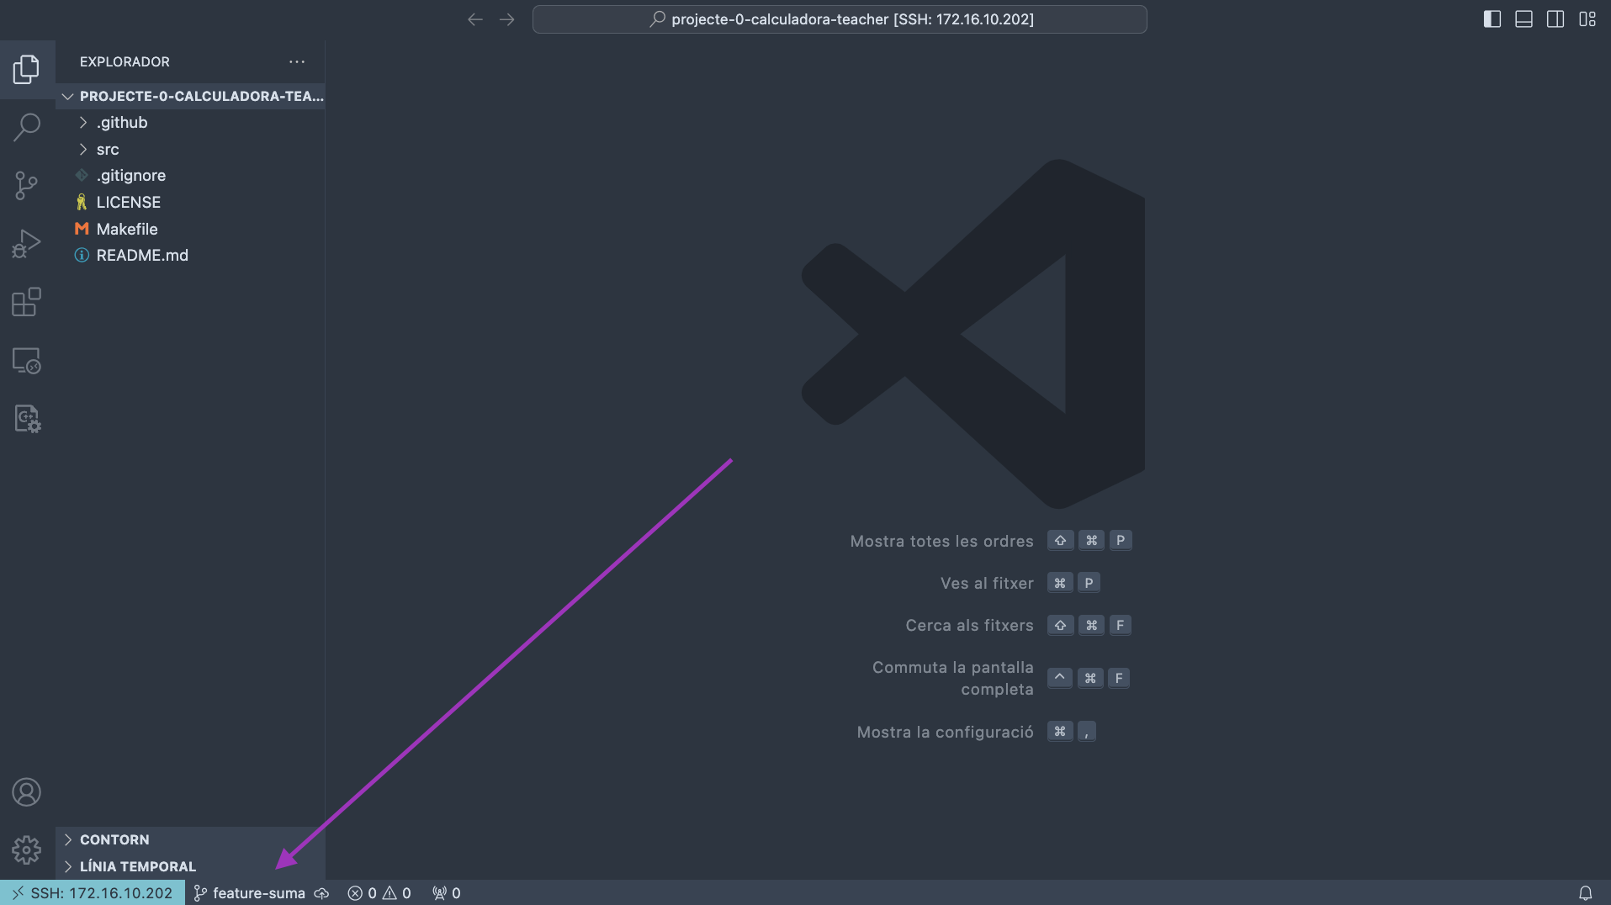Open the Run and Debug view
The width and height of the screenshot is (1611, 905).
(27, 243)
